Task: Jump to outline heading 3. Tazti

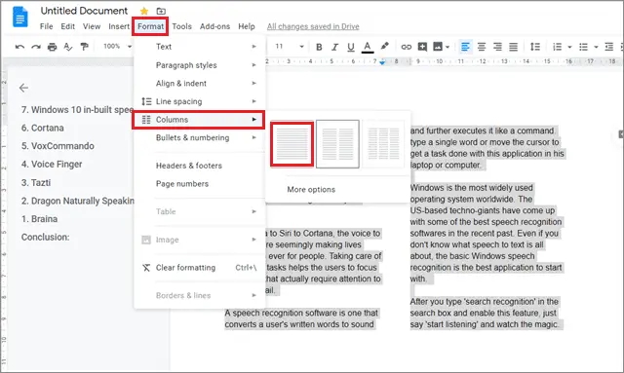Action: click(x=36, y=182)
